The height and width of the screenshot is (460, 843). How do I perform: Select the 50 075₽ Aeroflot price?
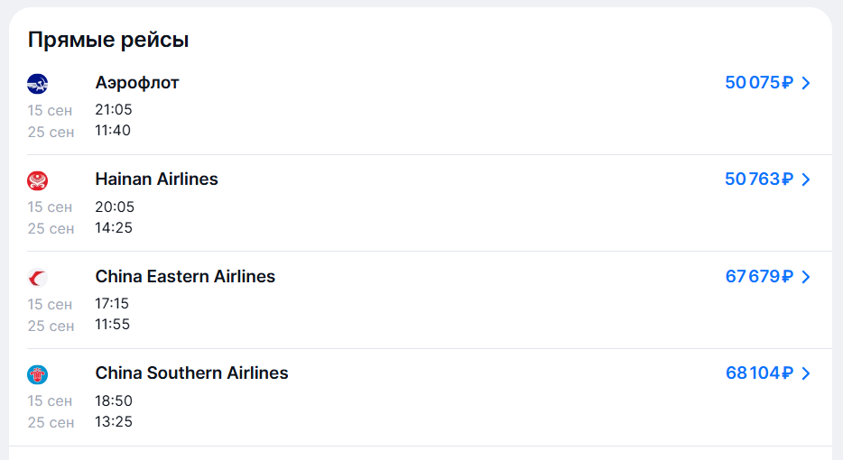758,83
